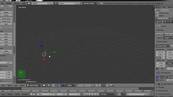
Task: Play animation in reverse
Action: click(89, 94)
